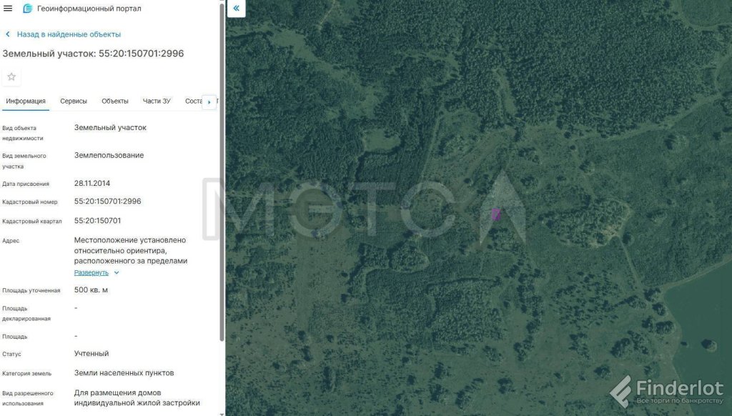Click the scroll-down arrow at panel bottom
The height and width of the screenshot is (416, 732).
tap(222, 412)
